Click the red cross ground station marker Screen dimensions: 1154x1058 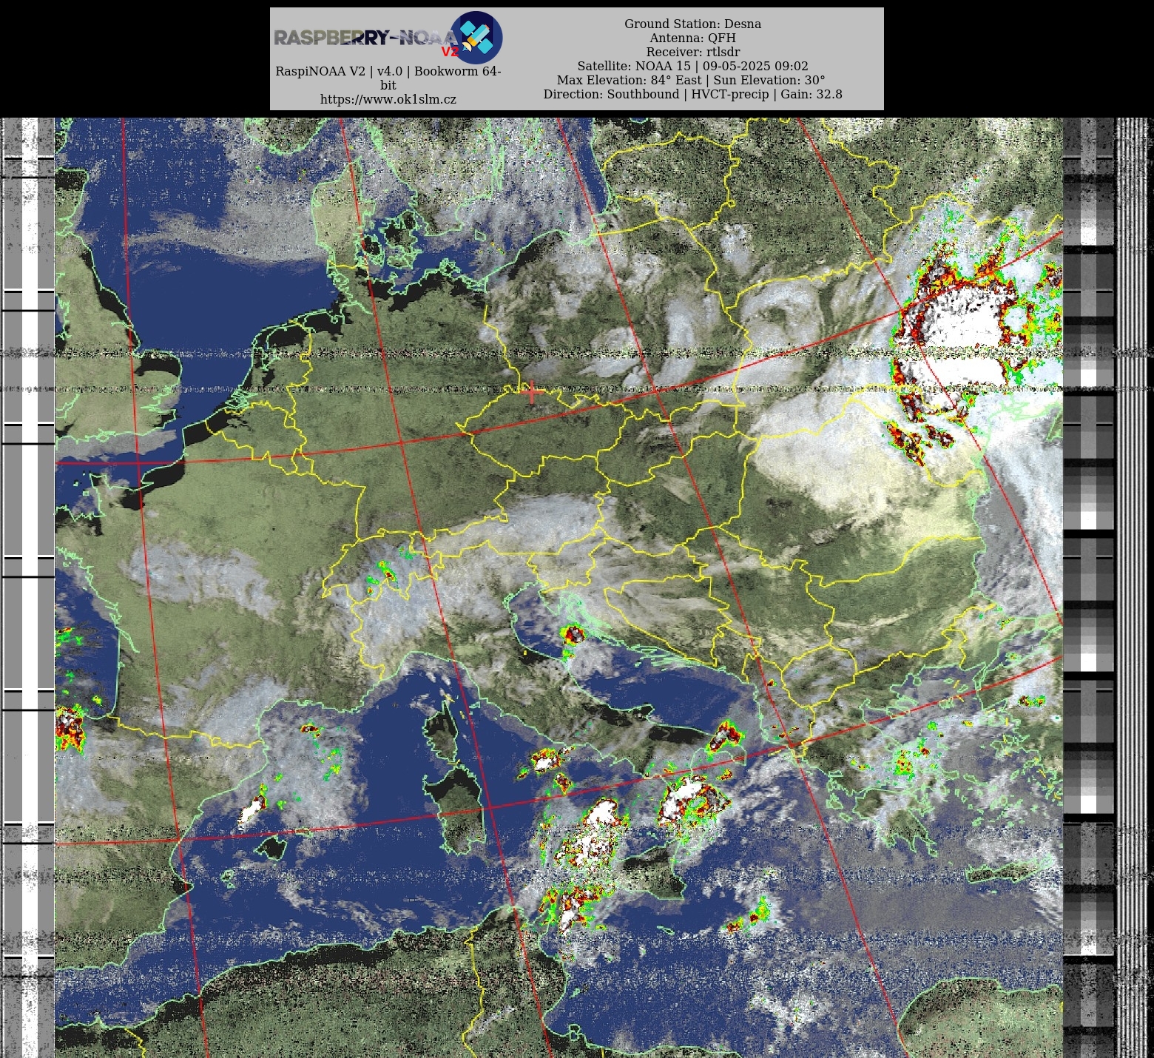(x=531, y=392)
